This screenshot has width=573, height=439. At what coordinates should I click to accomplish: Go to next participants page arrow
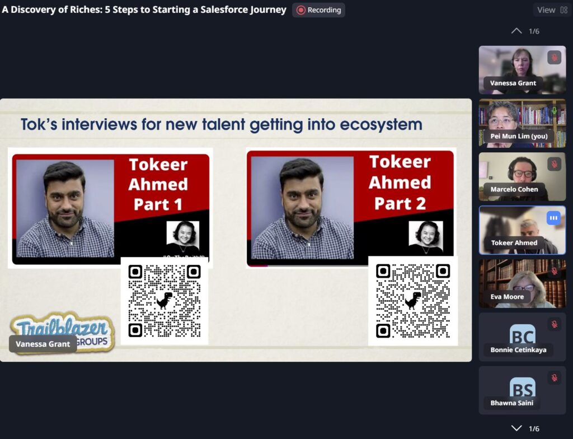[x=516, y=428]
